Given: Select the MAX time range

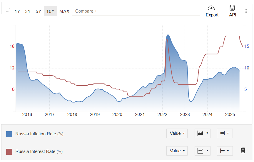Looking at the screenshot, I should tap(64, 11).
